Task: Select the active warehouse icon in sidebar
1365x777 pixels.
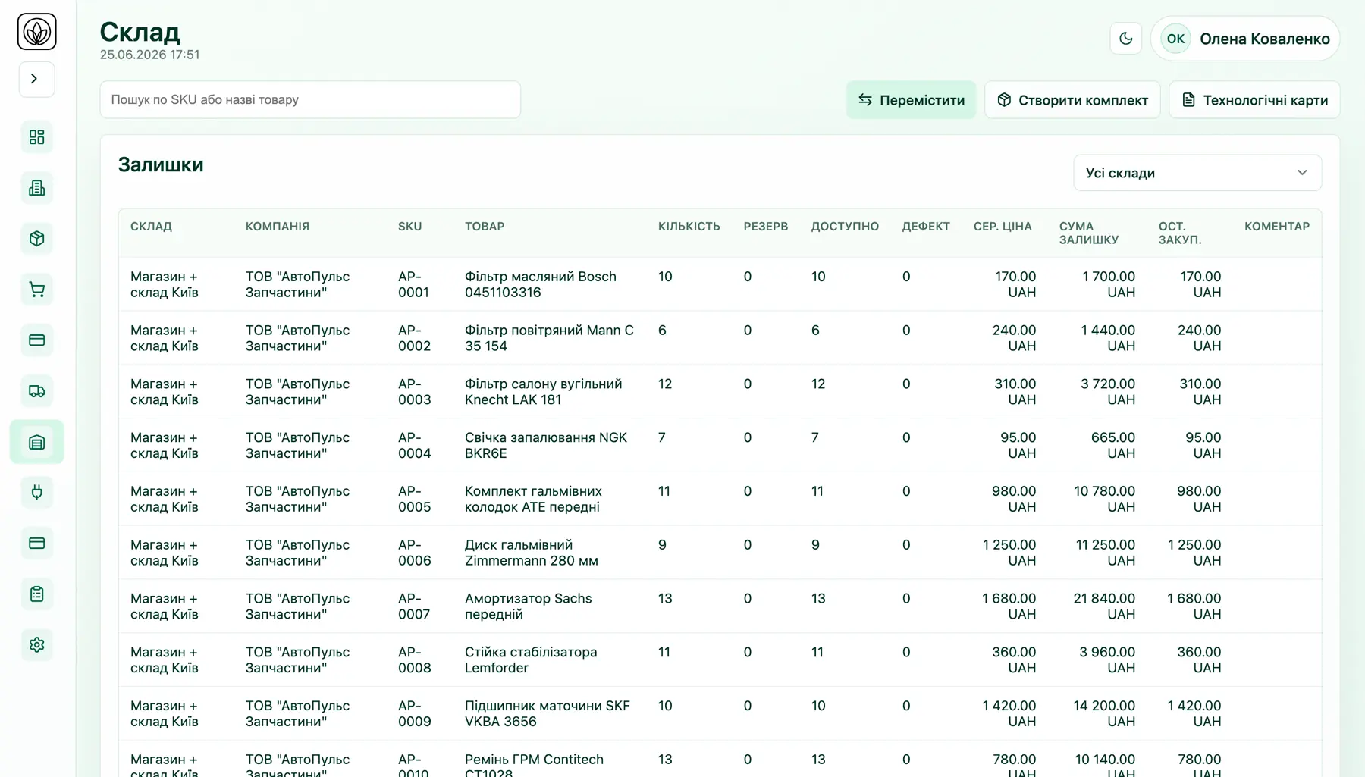Action: [36, 442]
